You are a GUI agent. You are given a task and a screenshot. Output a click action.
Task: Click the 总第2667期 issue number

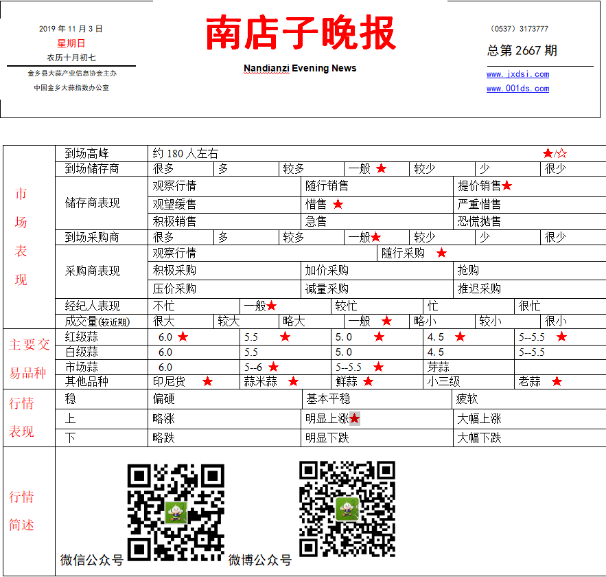(x=522, y=50)
